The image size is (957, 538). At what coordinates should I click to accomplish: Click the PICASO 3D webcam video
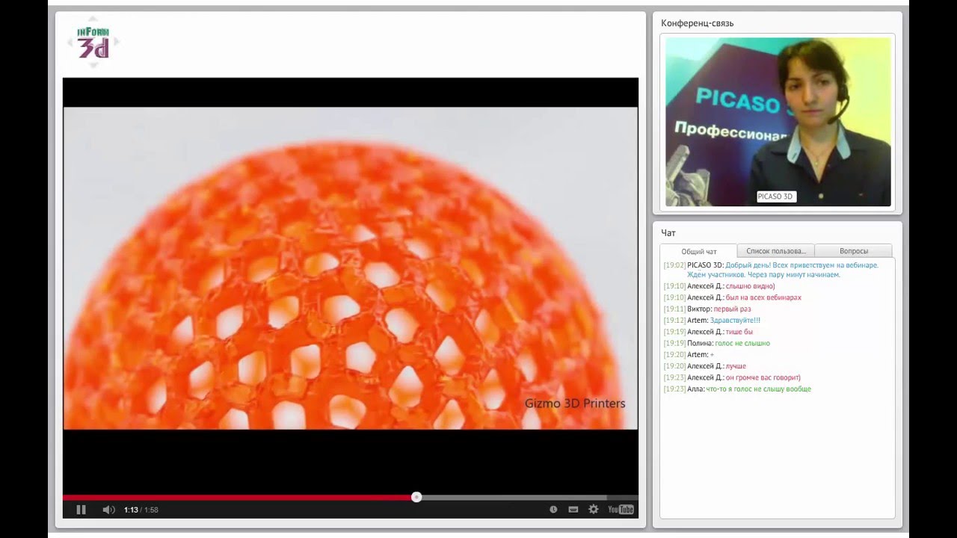click(x=778, y=122)
